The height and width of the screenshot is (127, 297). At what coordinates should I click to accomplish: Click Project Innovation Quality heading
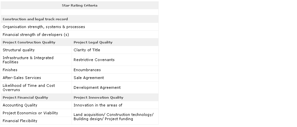point(115,97)
